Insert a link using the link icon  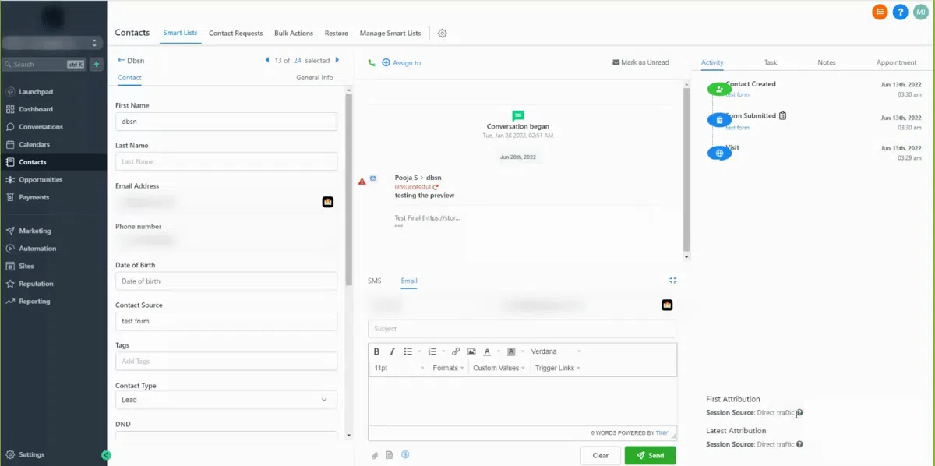(x=456, y=351)
